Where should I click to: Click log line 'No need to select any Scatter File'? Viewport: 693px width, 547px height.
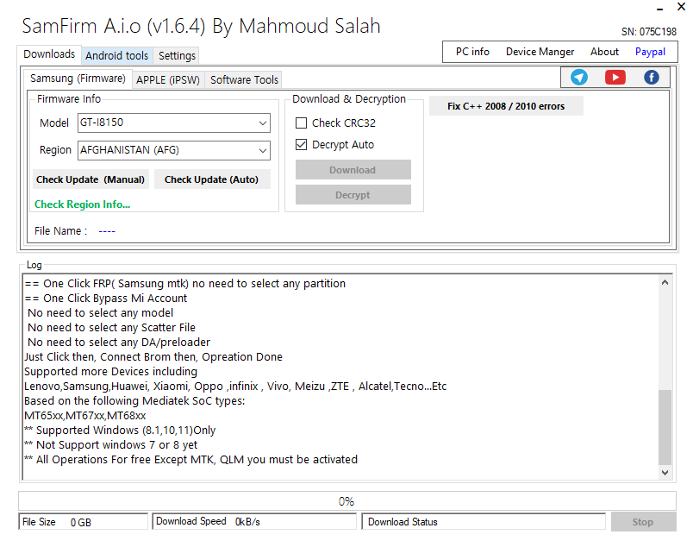(111, 328)
